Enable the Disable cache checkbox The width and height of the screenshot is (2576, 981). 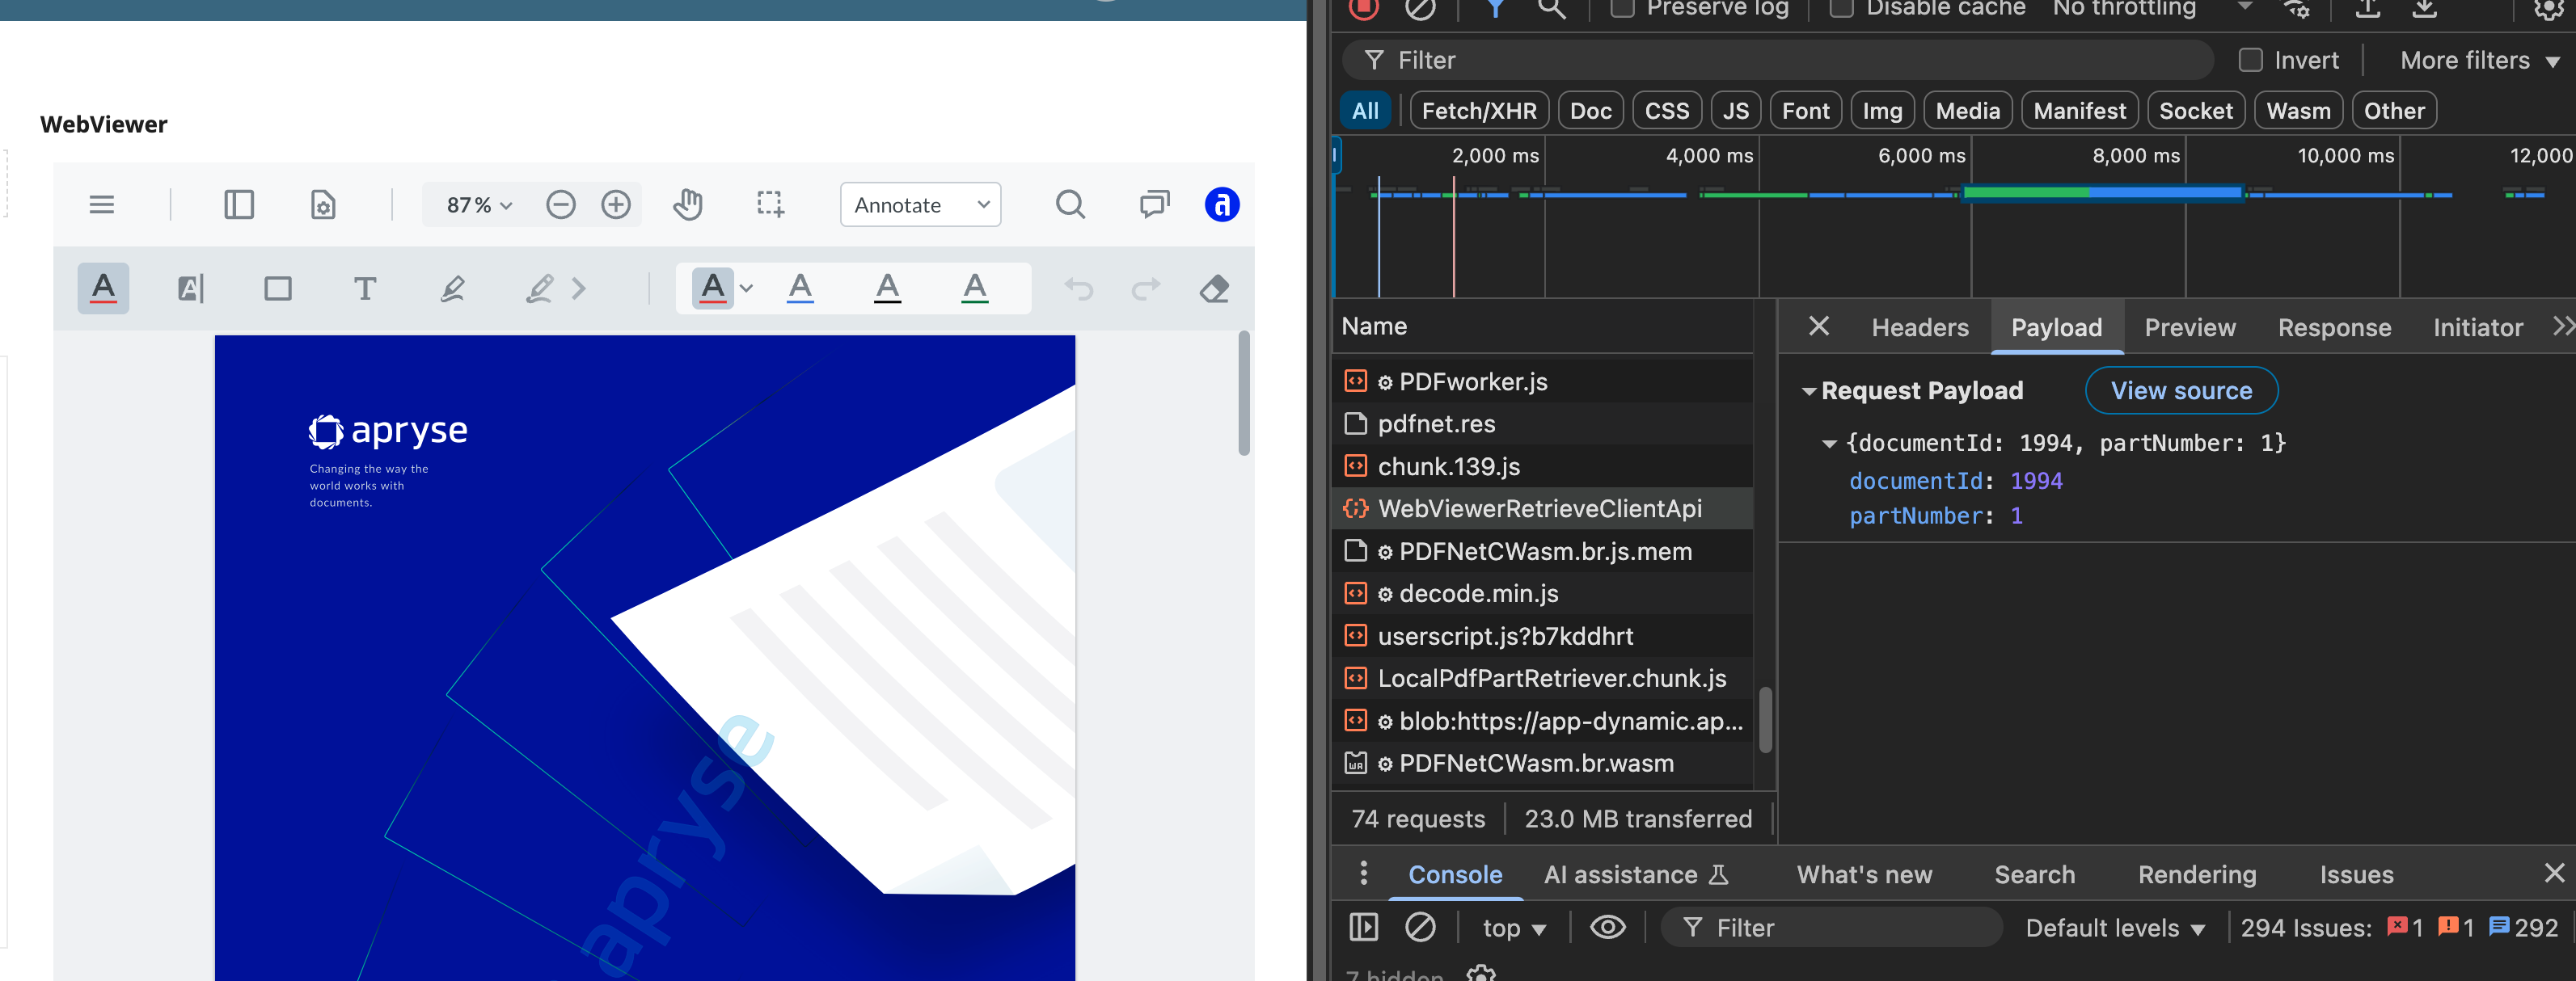click(1841, 8)
